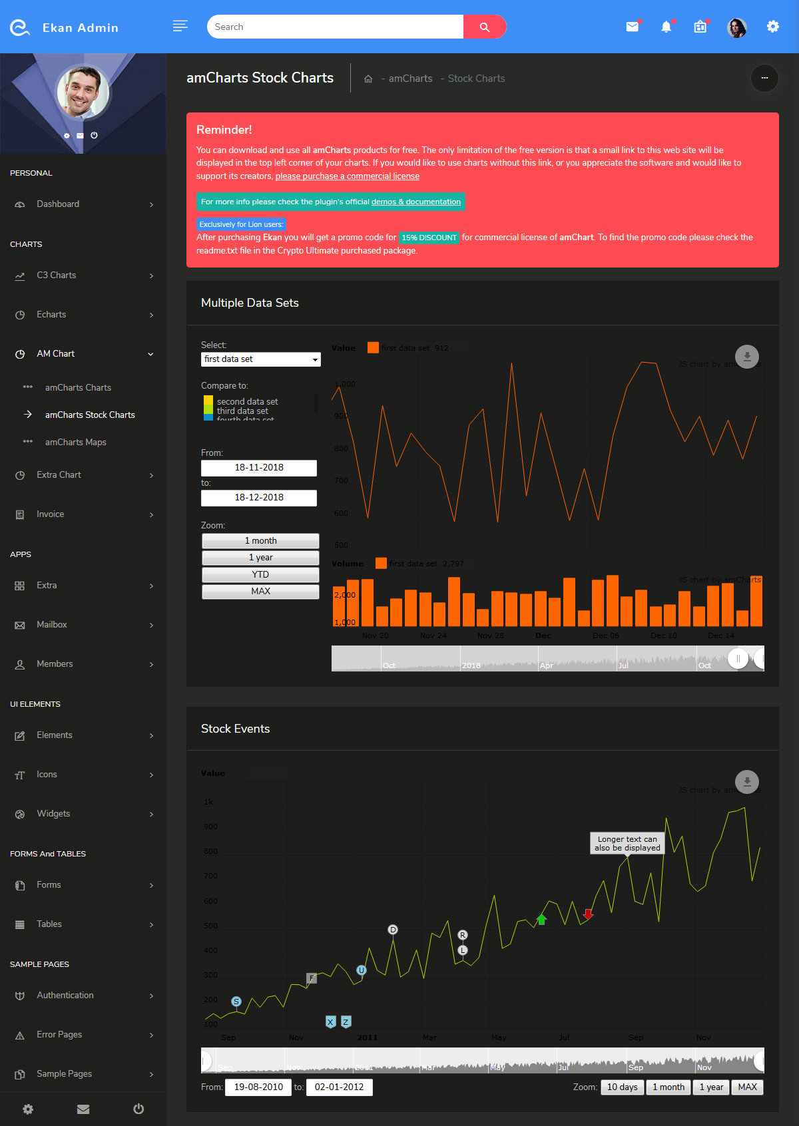
Task: Select third data set in compare list
Action: (242, 411)
